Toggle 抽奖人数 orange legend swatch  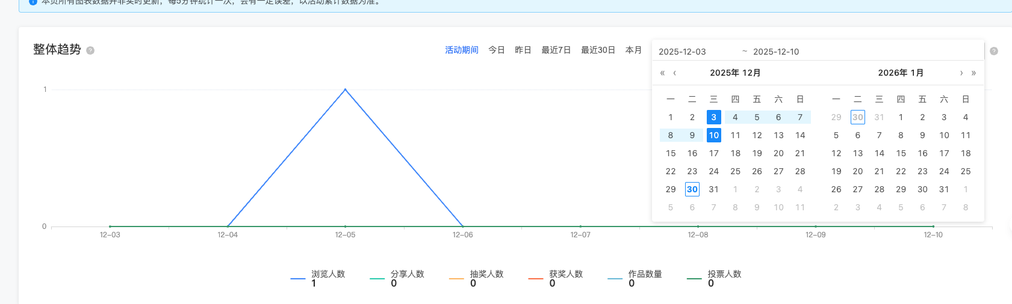click(x=456, y=279)
